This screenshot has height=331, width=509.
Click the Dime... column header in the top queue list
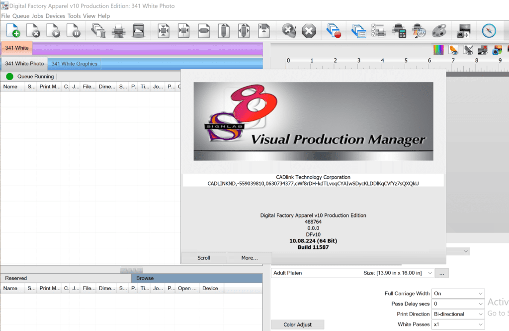(107, 87)
